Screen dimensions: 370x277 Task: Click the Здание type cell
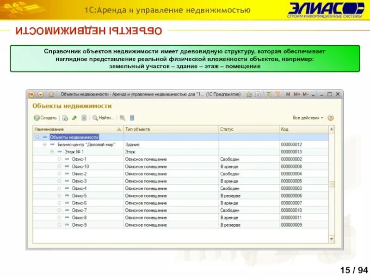[x=171, y=145]
